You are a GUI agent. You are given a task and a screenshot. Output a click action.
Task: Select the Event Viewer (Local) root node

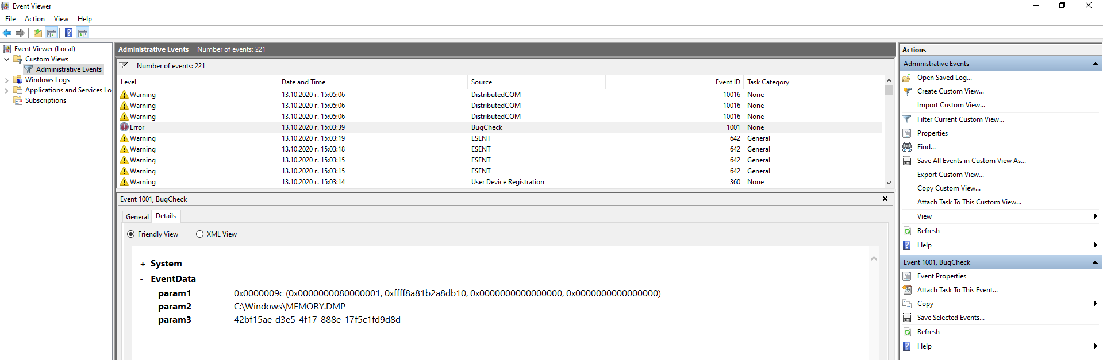[x=44, y=49]
